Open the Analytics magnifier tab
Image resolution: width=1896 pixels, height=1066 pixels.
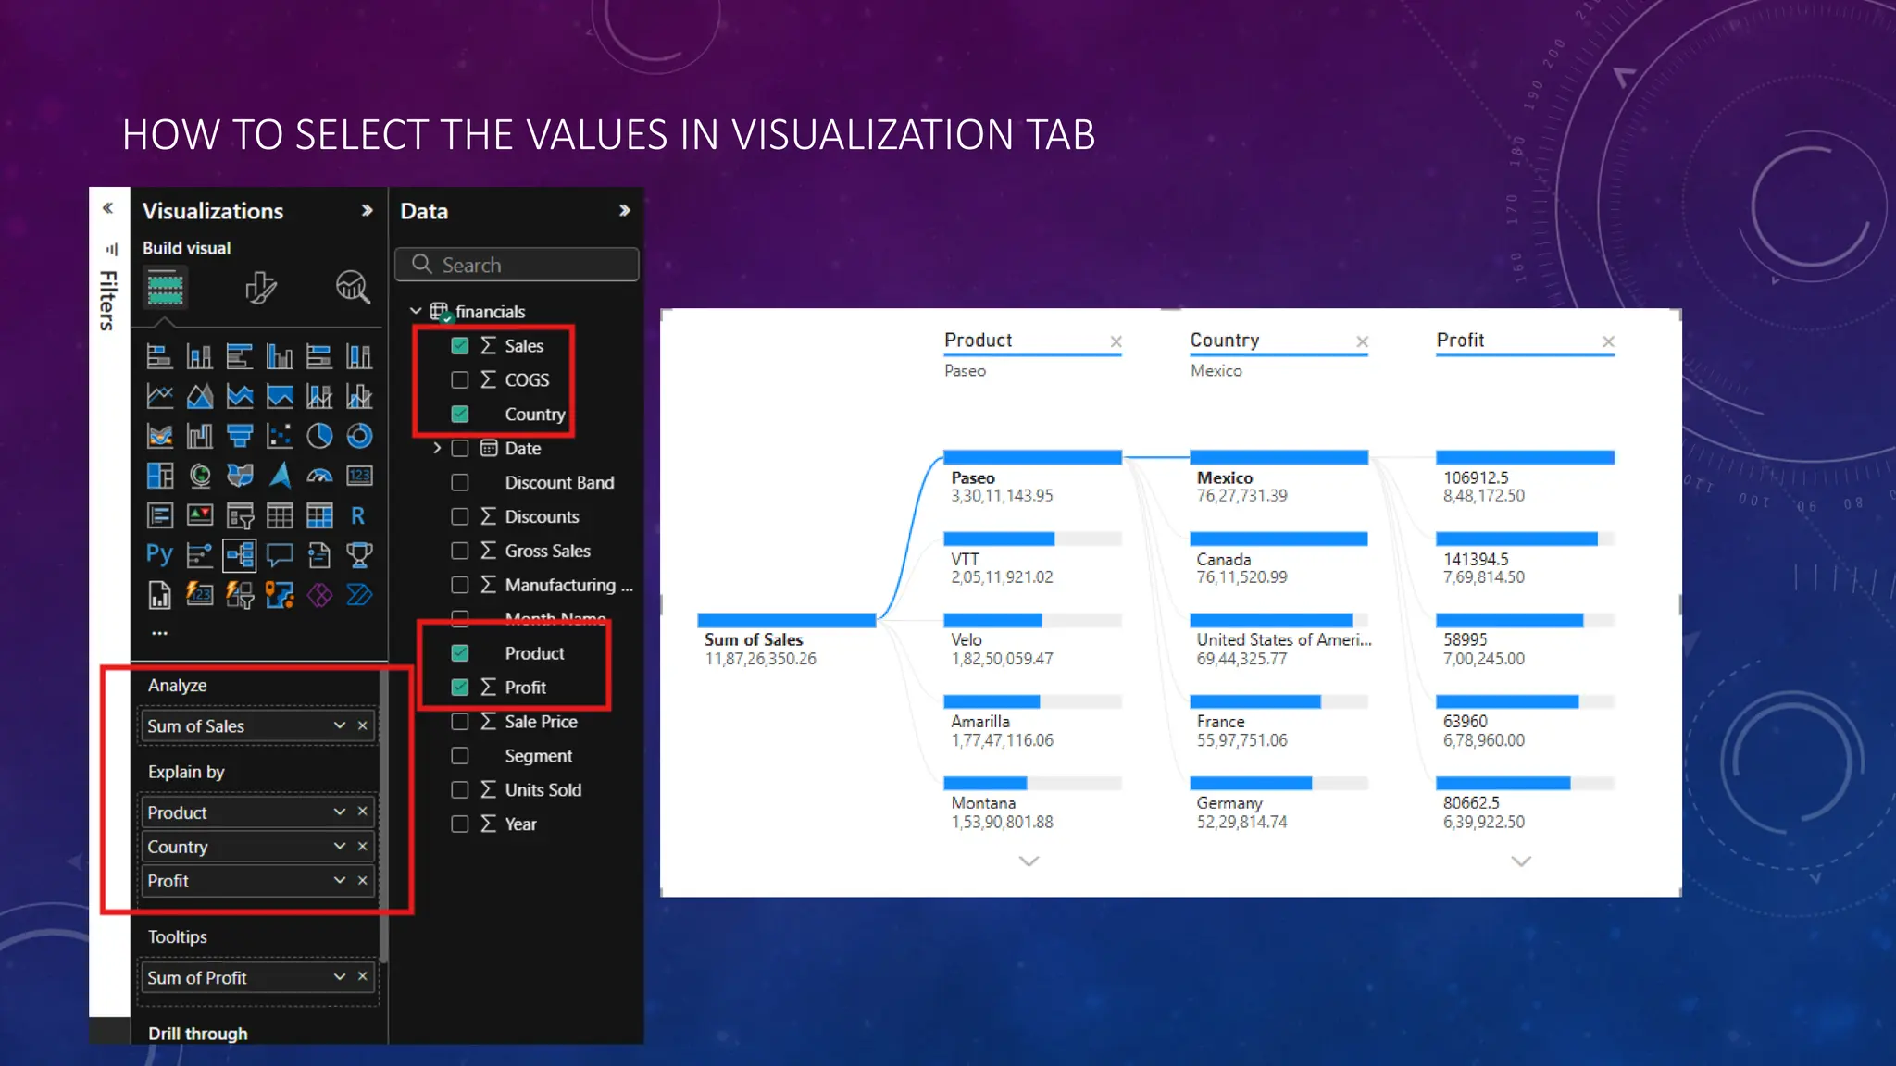[x=353, y=288]
